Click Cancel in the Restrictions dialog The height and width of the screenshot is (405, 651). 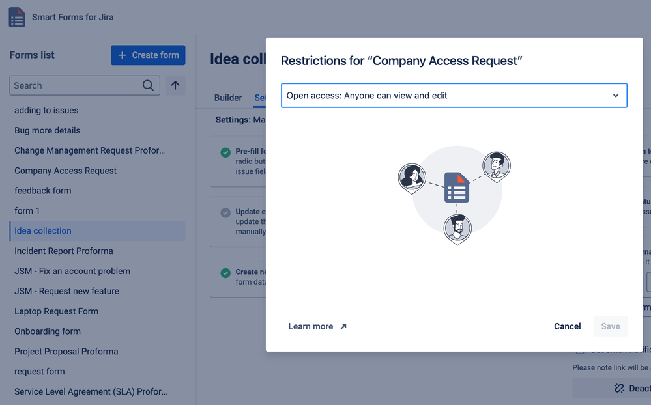coord(567,327)
